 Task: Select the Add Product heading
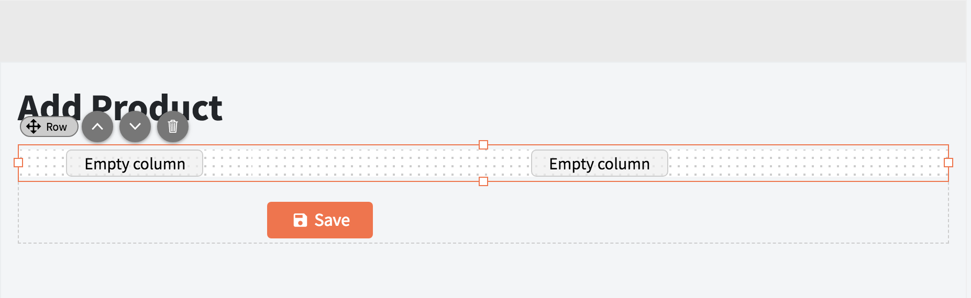(x=120, y=108)
